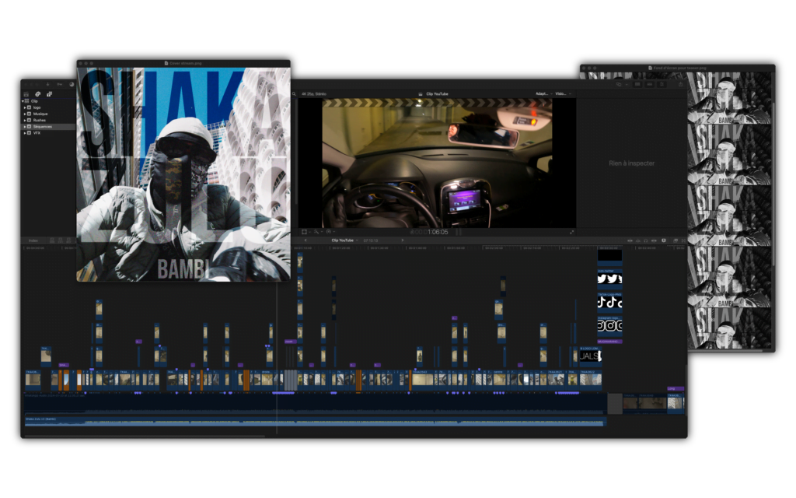This screenshot has height=498, width=796.
Task: Toggle clip appearance options in timeline
Action: tap(664, 240)
